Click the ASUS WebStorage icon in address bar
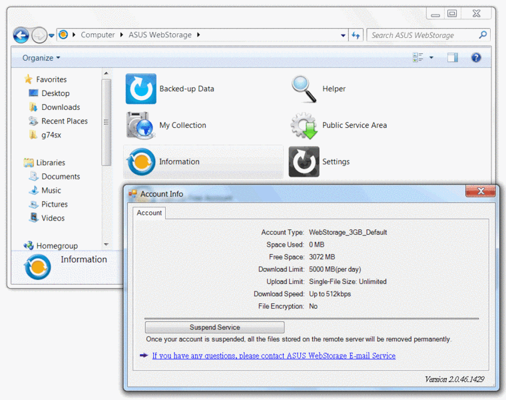 coord(63,34)
